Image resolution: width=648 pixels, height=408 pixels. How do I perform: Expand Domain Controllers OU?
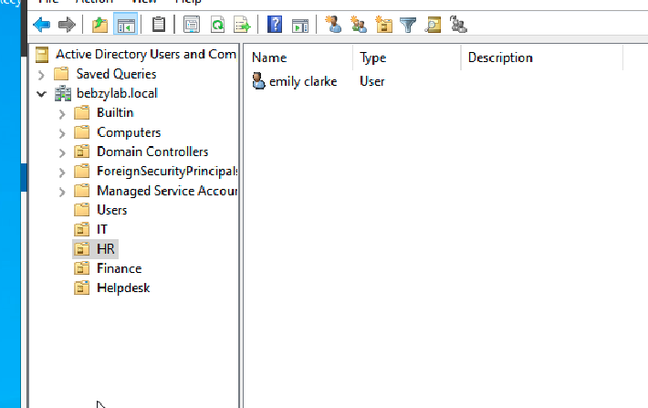coord(61,152)
